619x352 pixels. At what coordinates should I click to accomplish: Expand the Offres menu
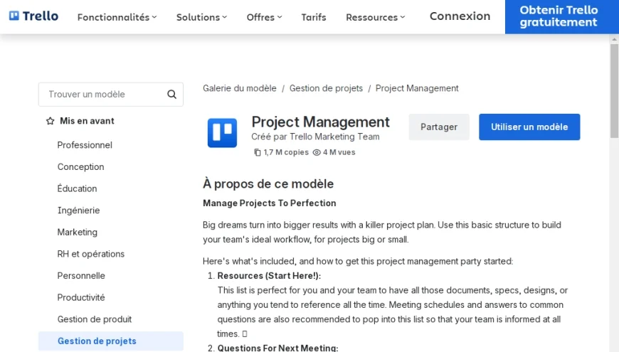click(x=264, y=17)
